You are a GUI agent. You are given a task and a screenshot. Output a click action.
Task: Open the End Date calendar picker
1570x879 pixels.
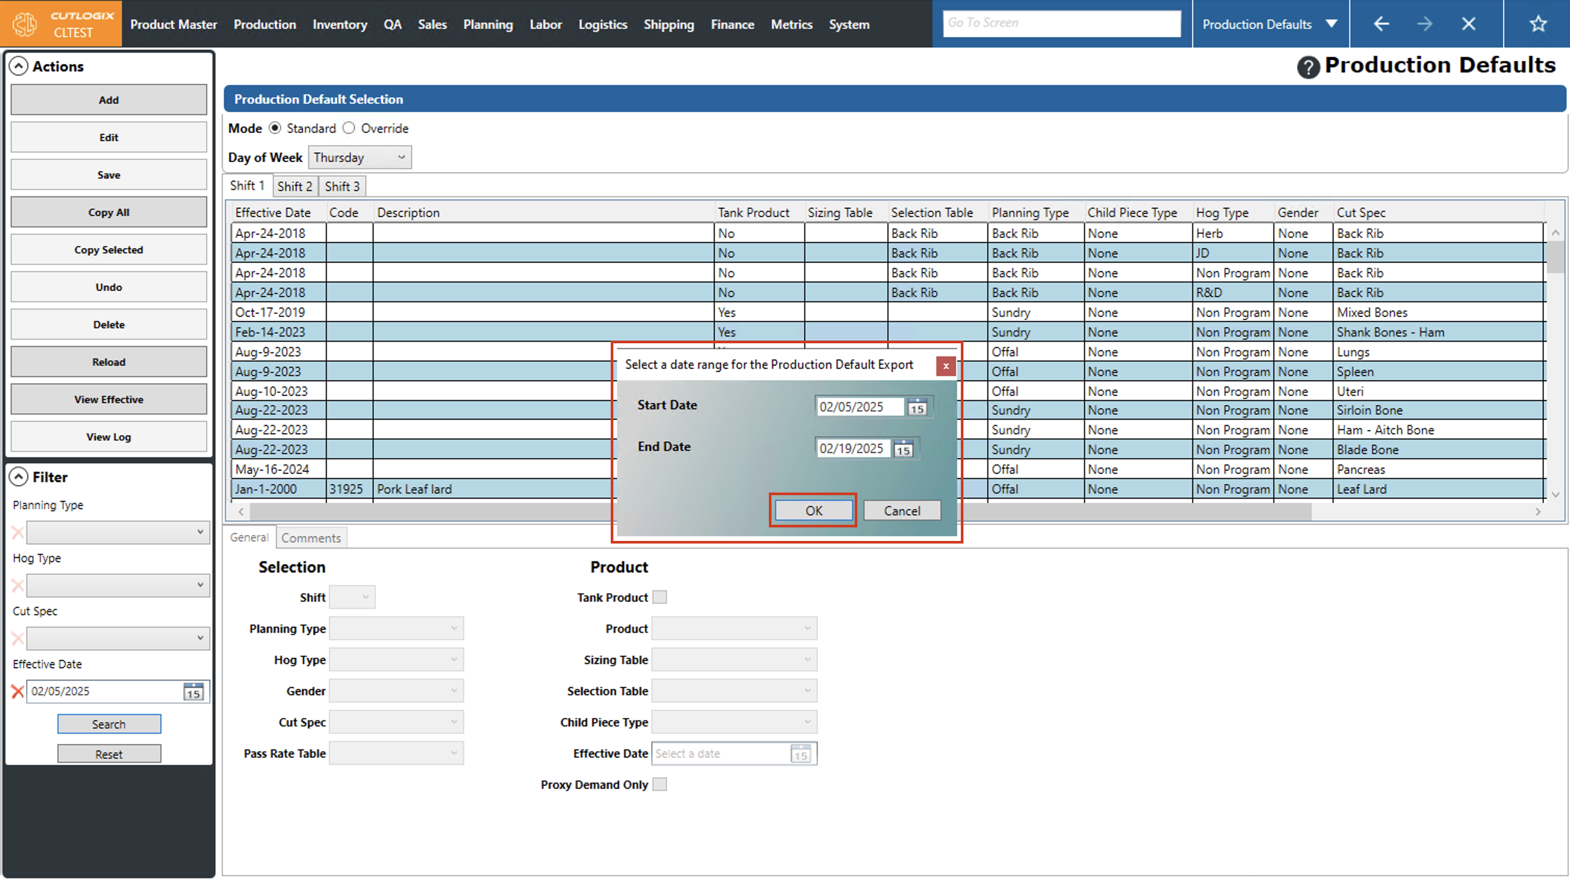(903, 449)
